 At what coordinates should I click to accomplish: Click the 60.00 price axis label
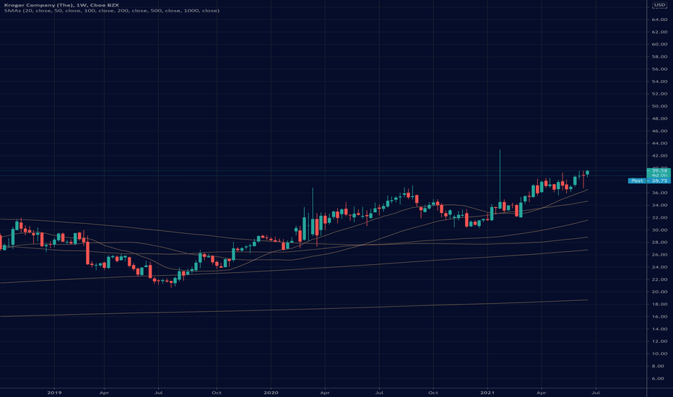tap(659, 44)
